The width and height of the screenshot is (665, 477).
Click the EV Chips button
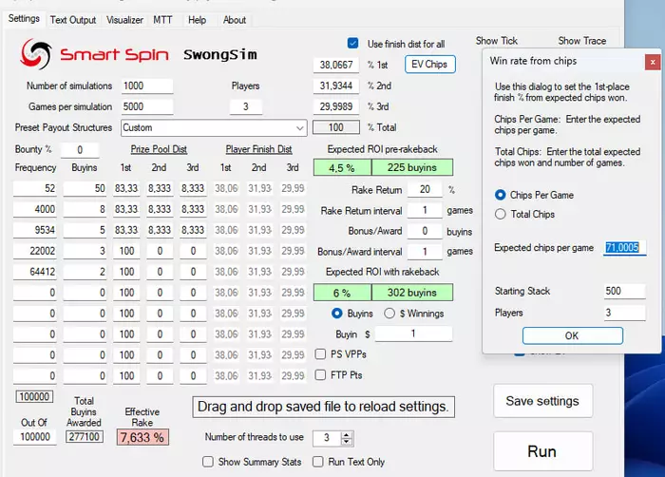[x=429, y=64]
